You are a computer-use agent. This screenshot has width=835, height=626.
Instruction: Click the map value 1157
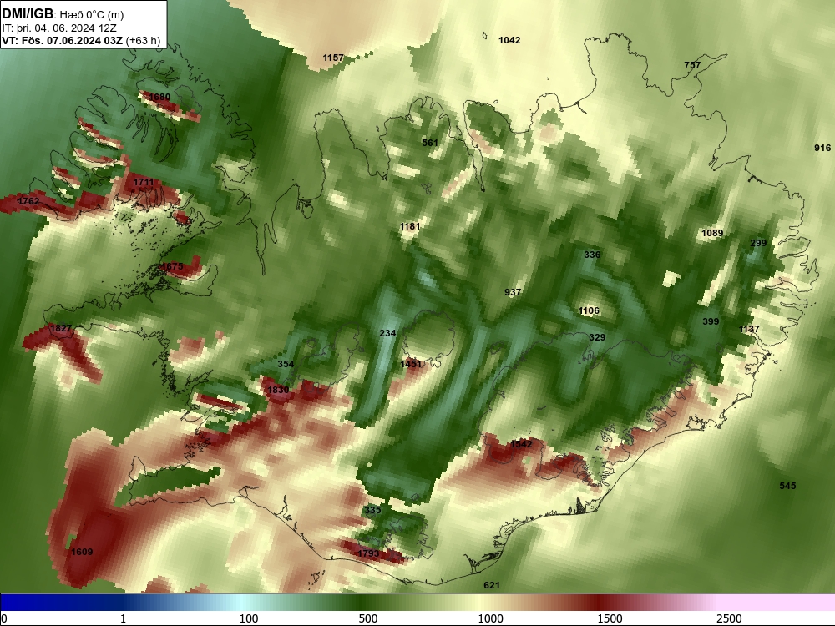tap(333, 58)
